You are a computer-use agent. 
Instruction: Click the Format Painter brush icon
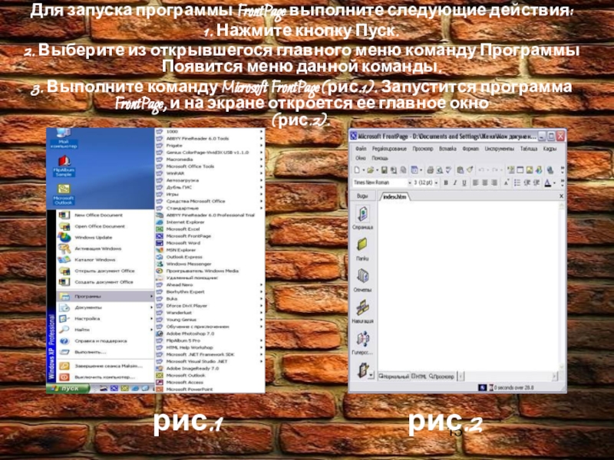470,170
